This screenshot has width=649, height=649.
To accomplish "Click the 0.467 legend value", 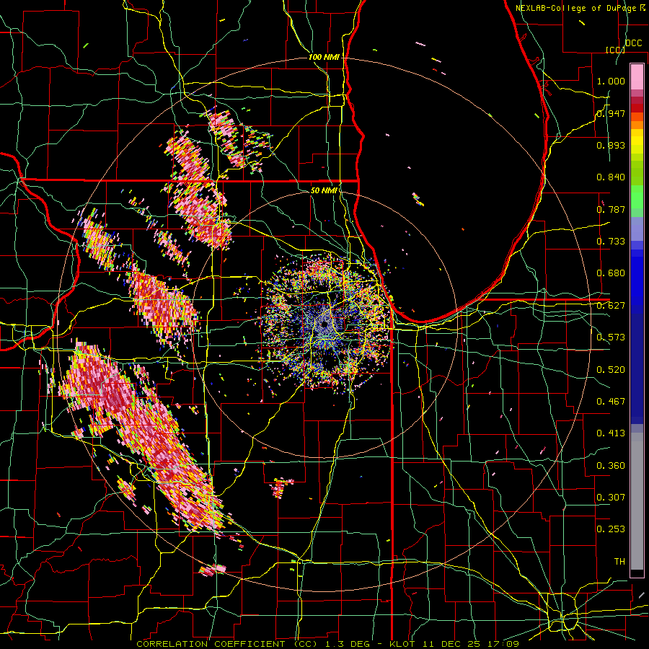I will pyautogui.click(x=611, y=402).
